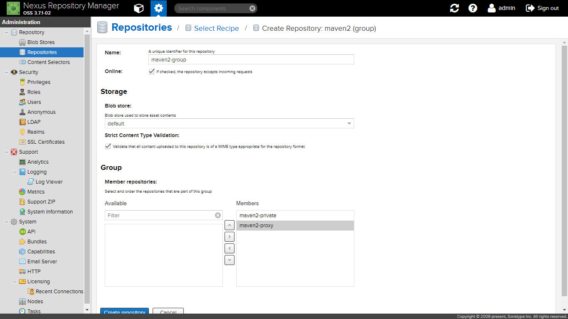The image size is (568, 319).
Task: Open Realms settings
Action: click(36, 132)
